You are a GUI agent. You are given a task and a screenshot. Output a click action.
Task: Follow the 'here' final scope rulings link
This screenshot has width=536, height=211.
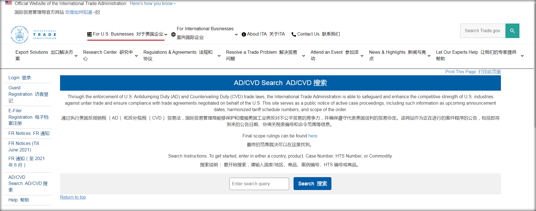click(x=313, y=136)
